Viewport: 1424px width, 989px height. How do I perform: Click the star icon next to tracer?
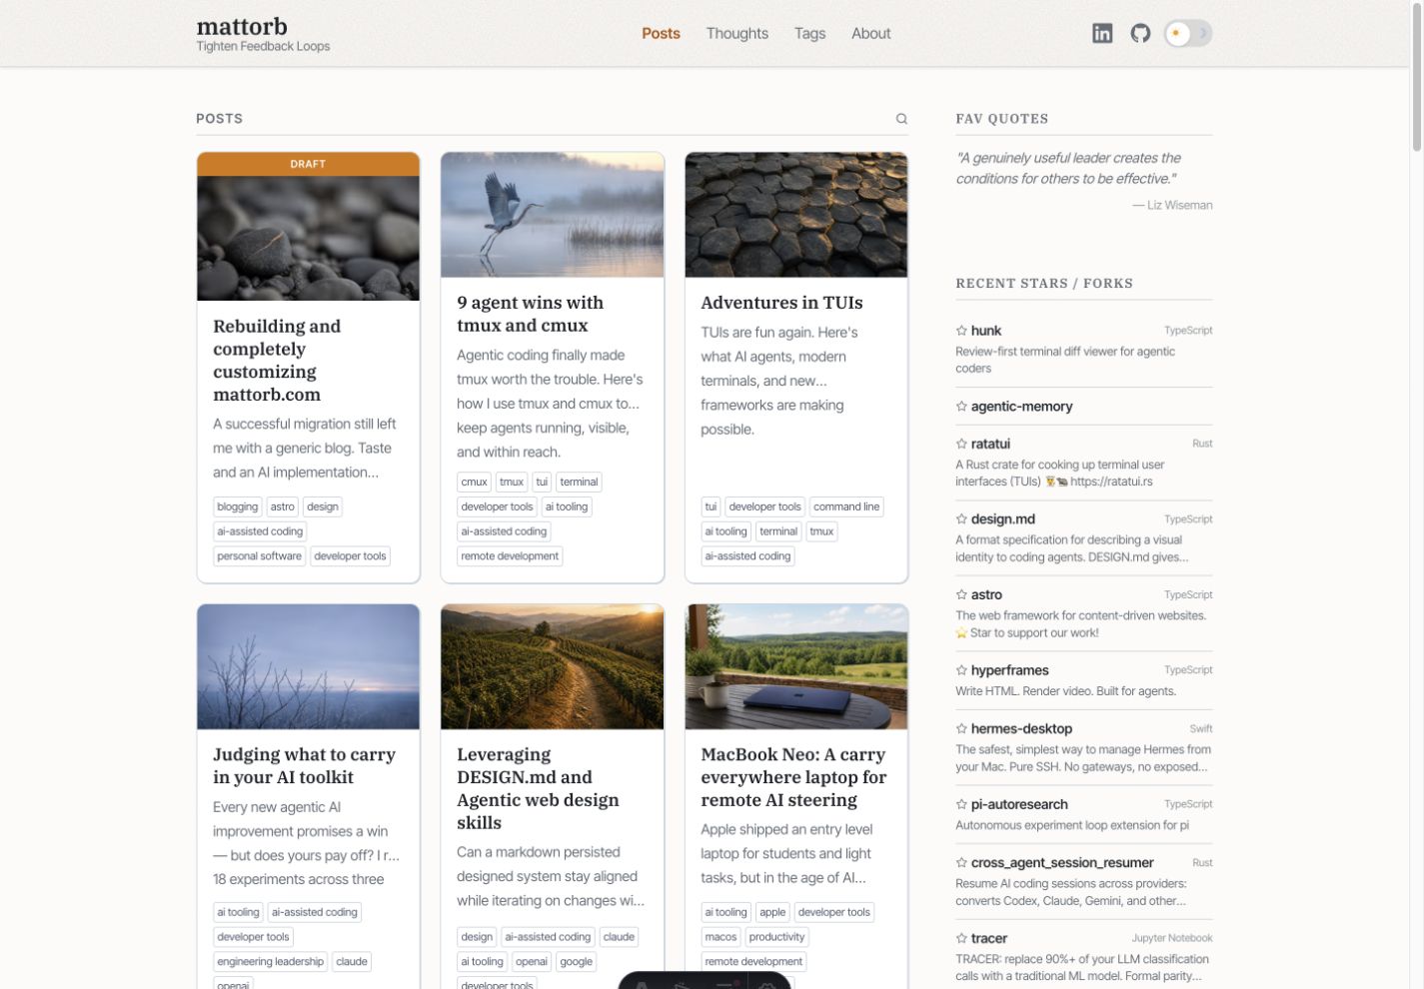[x=961, y=939]
